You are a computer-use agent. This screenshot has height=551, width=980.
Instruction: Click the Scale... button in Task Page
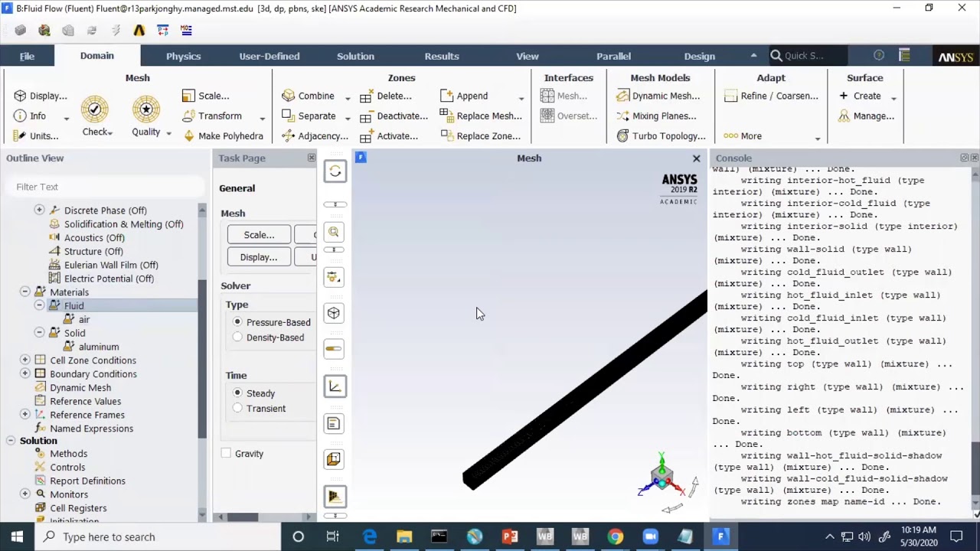click(259, 235)
